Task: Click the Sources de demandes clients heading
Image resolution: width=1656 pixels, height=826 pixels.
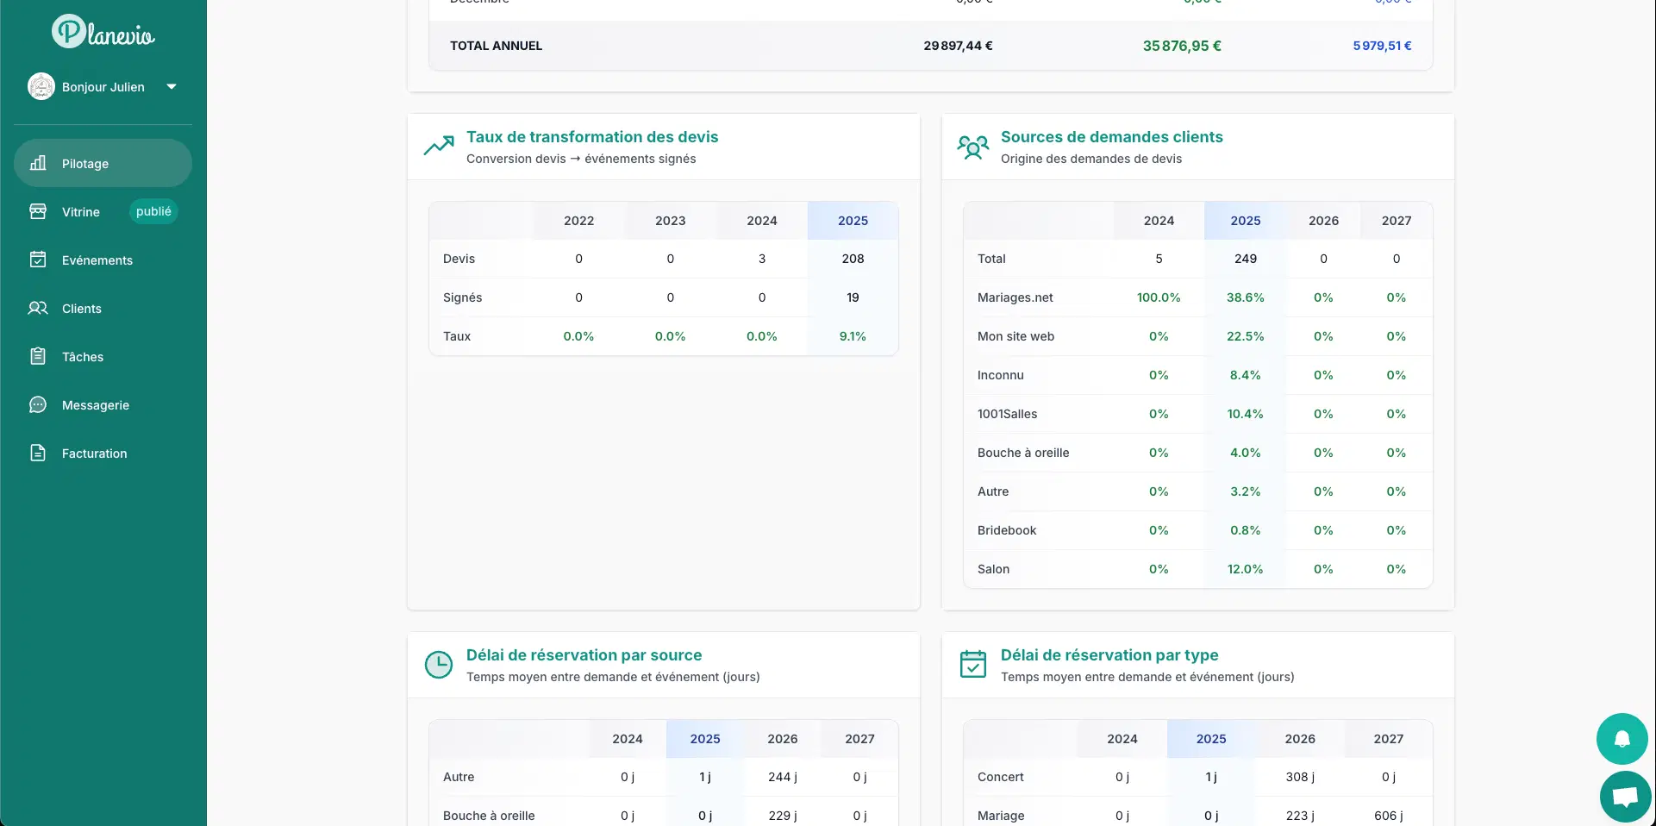Action: pyautogui.click(x=1111, y=137)
